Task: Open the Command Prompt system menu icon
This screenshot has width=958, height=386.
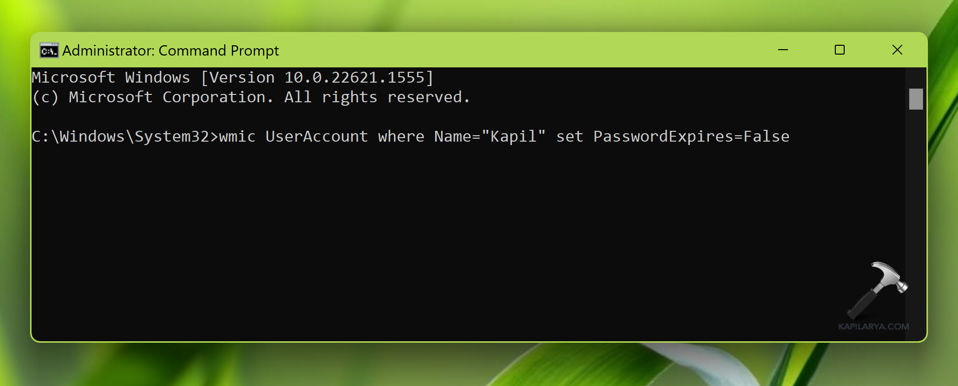Action: click(49, 51)
